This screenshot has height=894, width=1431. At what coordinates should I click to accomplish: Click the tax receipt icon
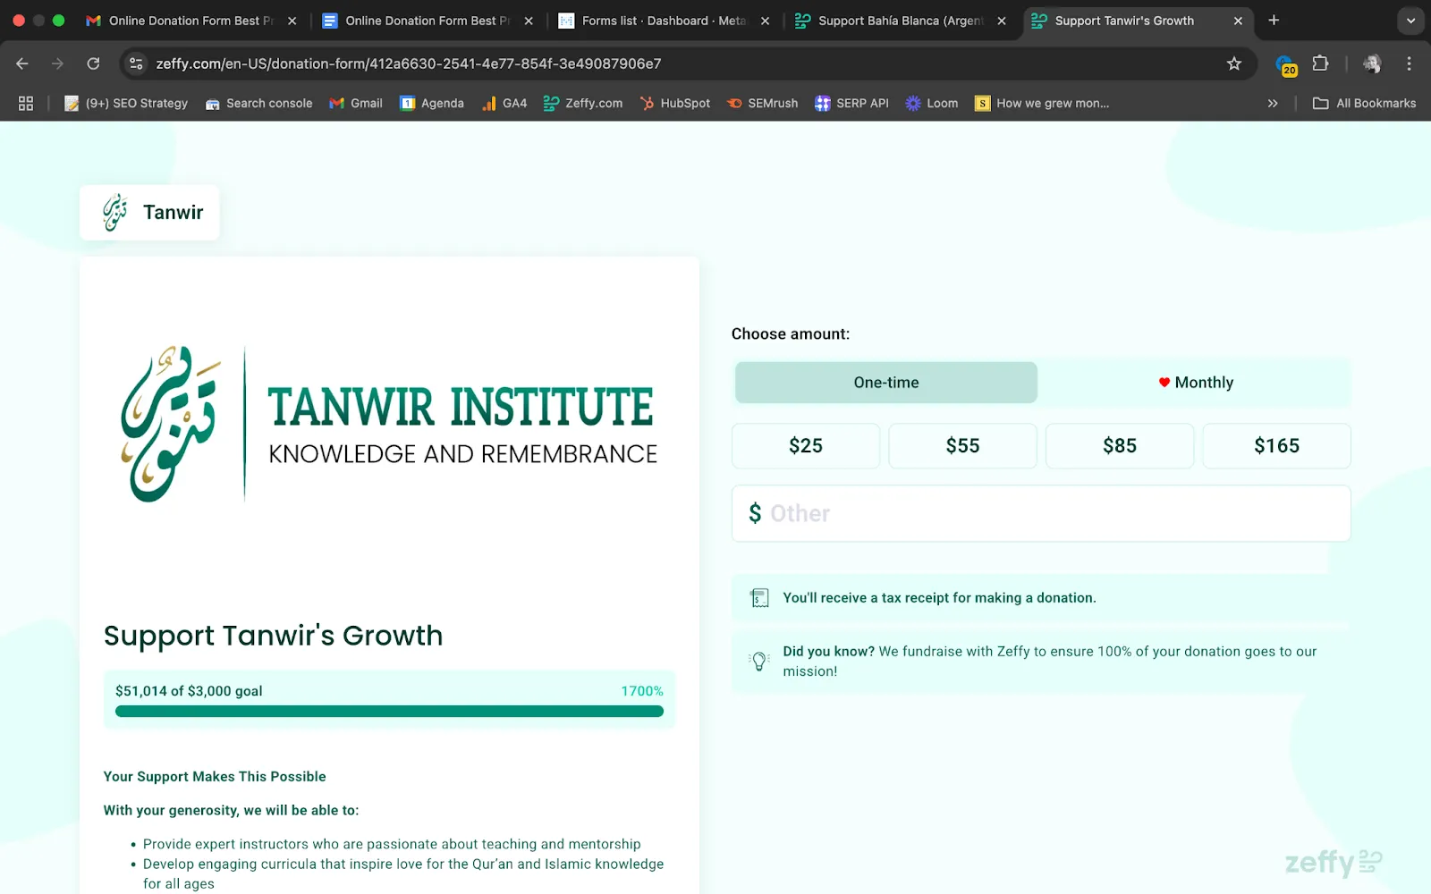point(759,598)
